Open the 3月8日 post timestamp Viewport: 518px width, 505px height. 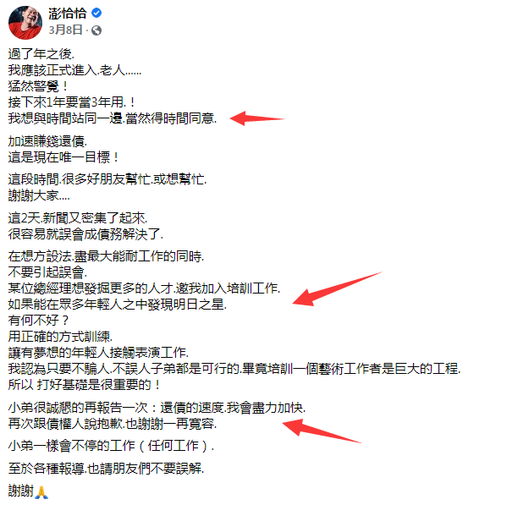(65, 30)
